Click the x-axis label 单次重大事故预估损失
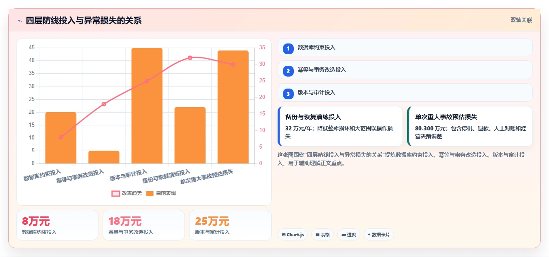549x257 pixels. pyautogui.click(x=207, y=177)
